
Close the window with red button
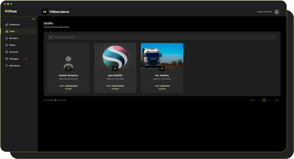click(5, 4)
